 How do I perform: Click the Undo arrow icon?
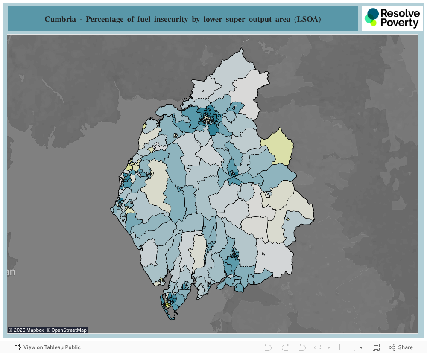click(268, 347)
